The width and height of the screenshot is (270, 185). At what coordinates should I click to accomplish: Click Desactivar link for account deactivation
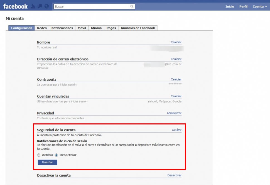tap(174, 175)
